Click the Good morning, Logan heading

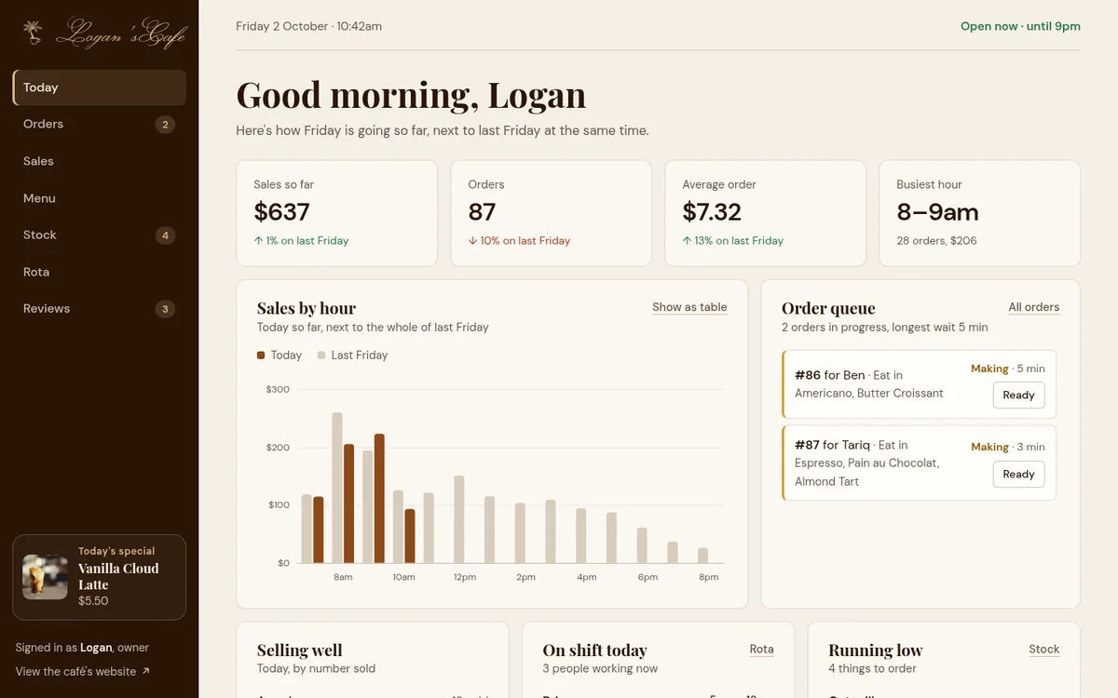tap(411, 95)
